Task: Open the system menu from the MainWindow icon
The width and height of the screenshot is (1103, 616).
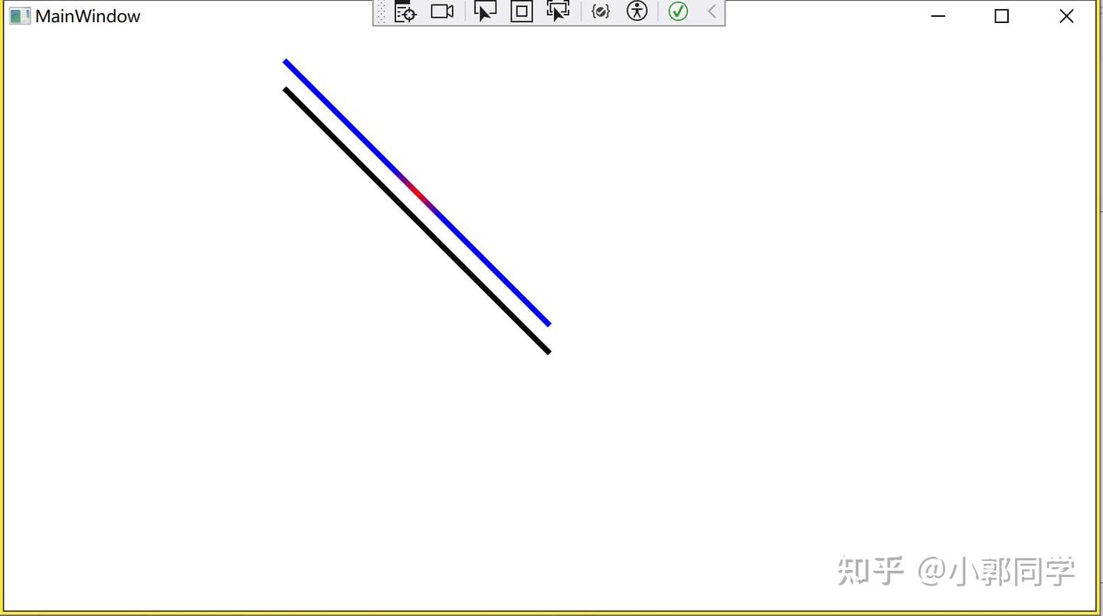Action: [18, 15]
